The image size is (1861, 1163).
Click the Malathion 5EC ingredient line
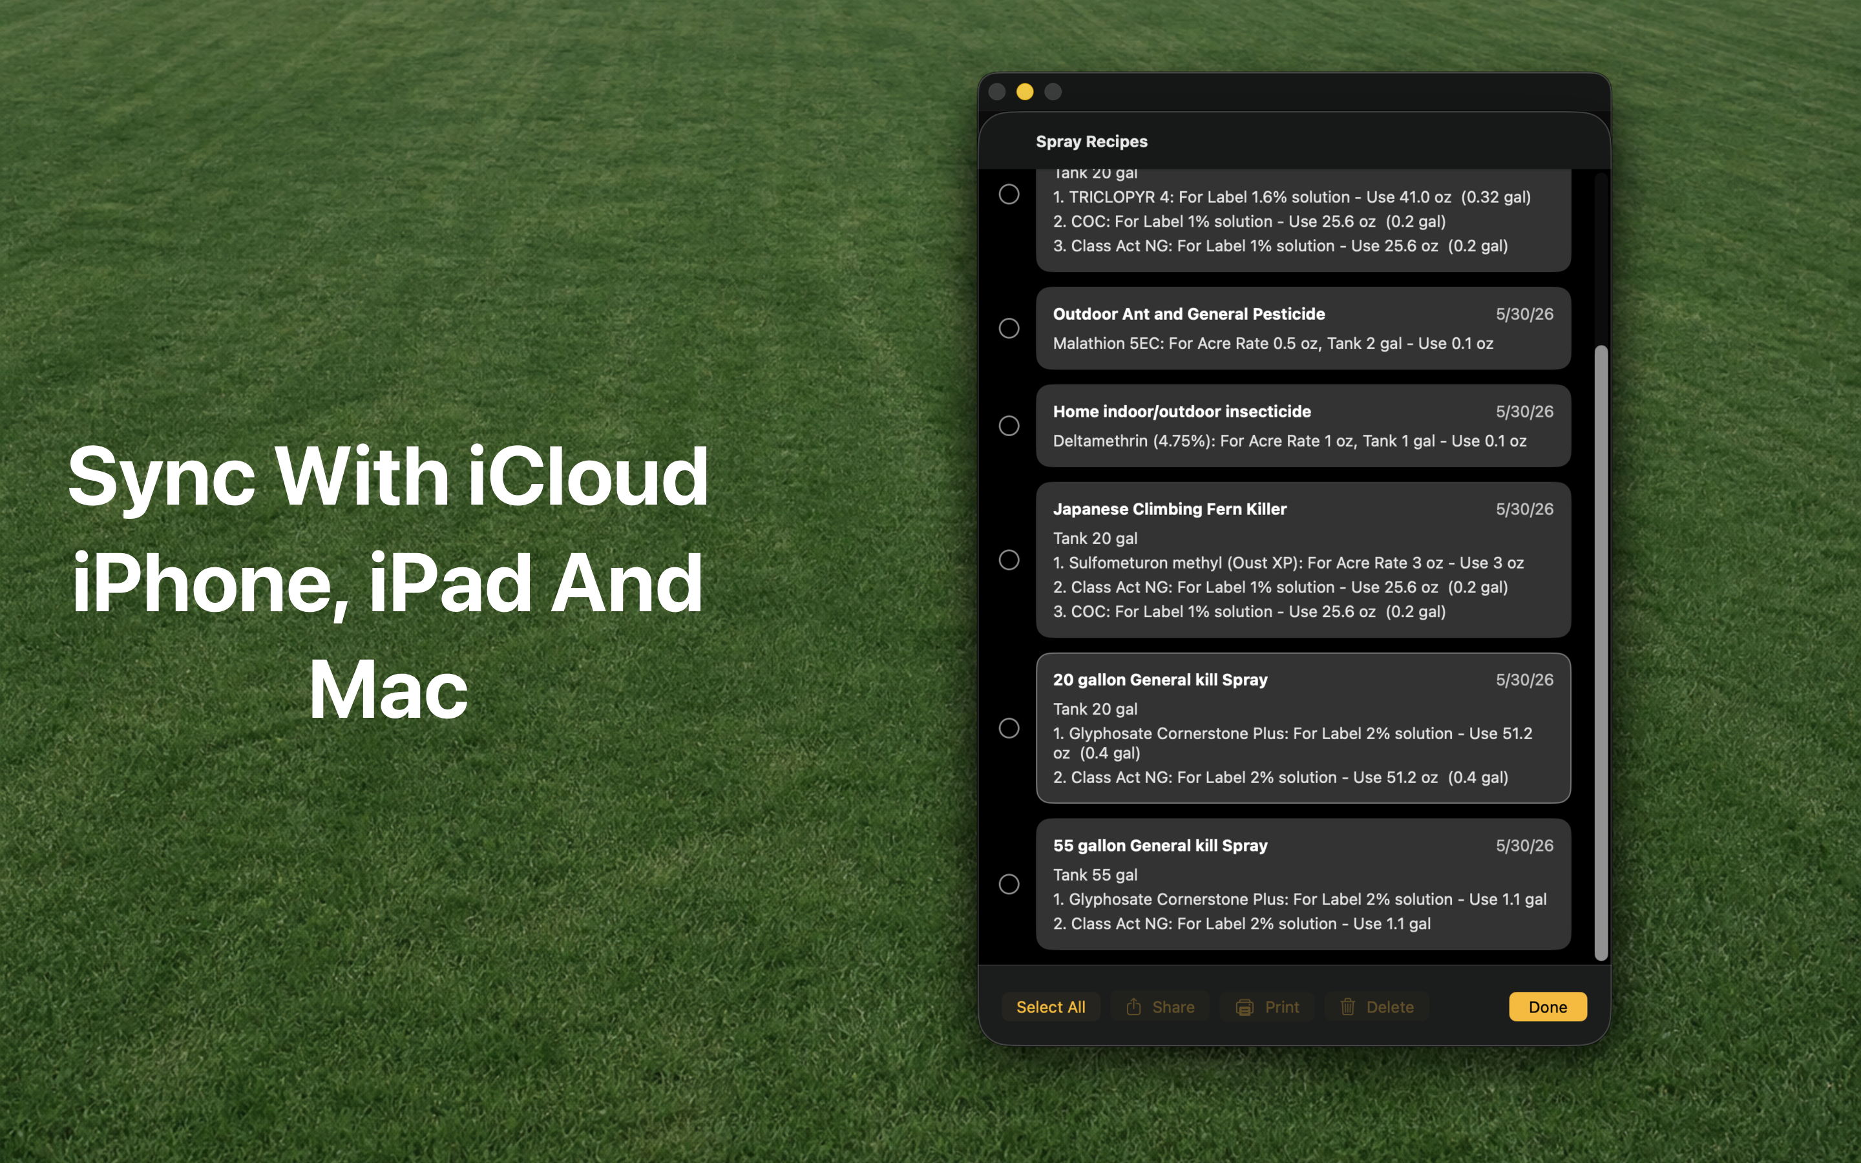[1273, 343]
